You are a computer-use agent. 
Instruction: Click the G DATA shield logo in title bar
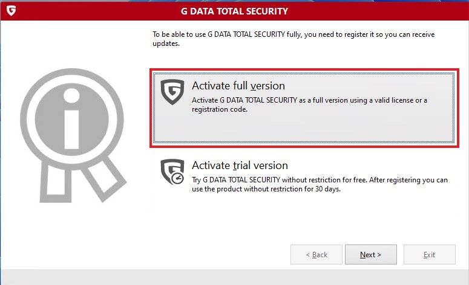10,11
